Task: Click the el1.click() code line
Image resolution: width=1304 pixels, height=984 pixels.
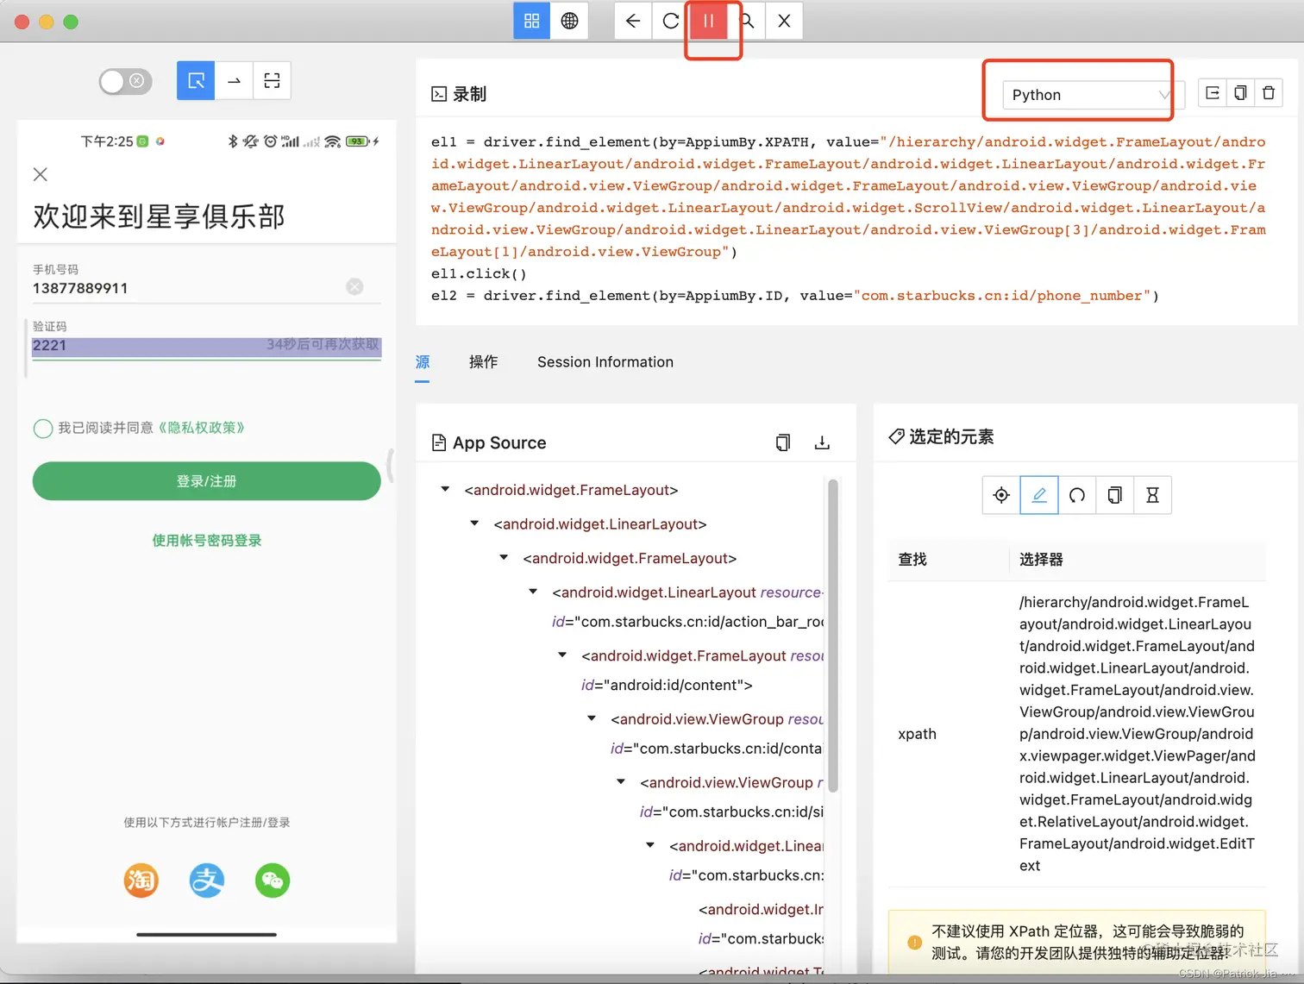Action: pyautogui.click(x=479, y=273)
